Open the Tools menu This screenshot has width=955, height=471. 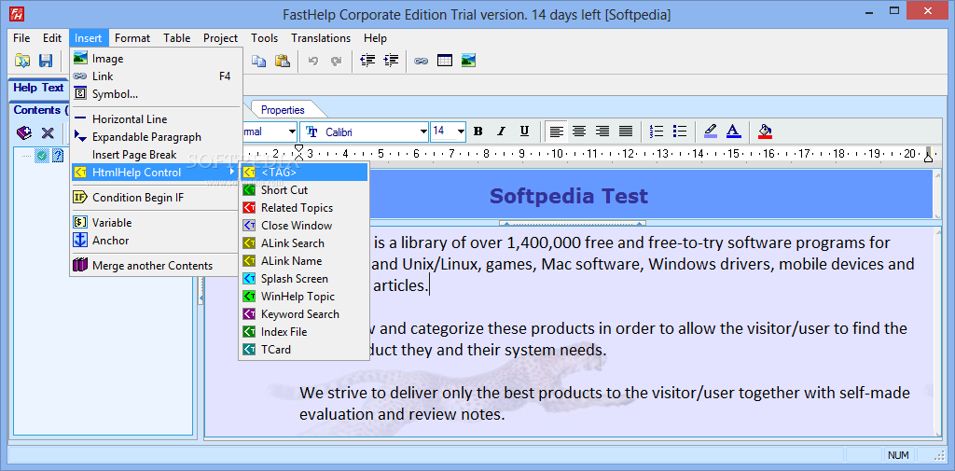coord(264,38)
